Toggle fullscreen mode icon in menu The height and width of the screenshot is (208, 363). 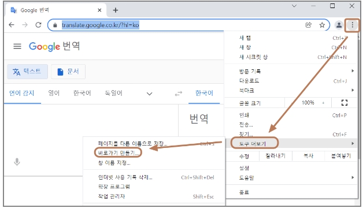coord(345,102)
